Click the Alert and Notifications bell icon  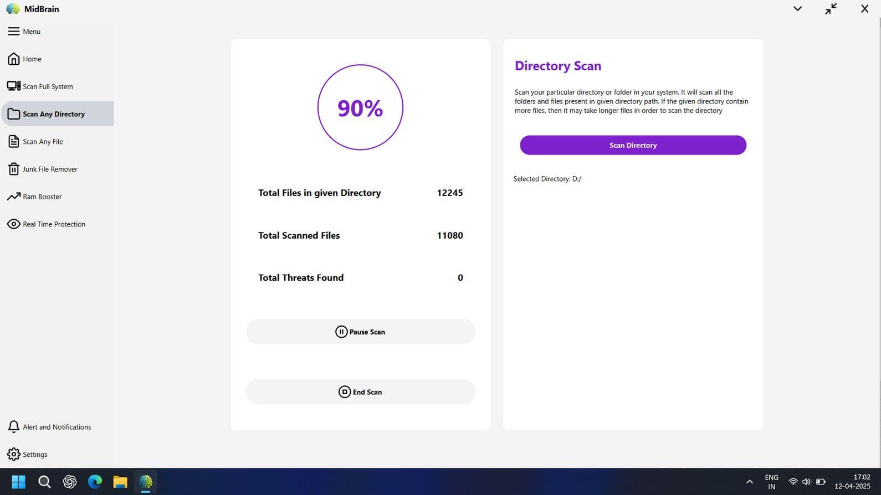pos(13,427)
